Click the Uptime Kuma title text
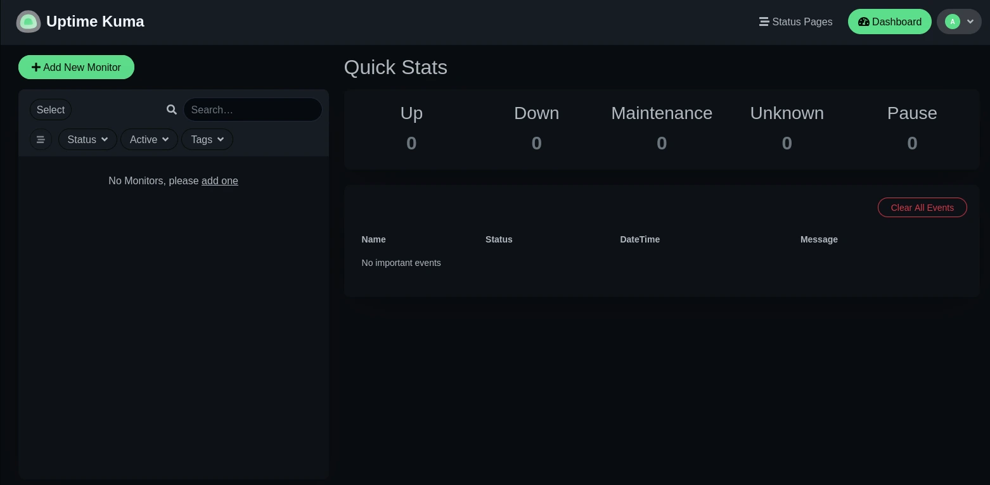 (x=95, y=22)
